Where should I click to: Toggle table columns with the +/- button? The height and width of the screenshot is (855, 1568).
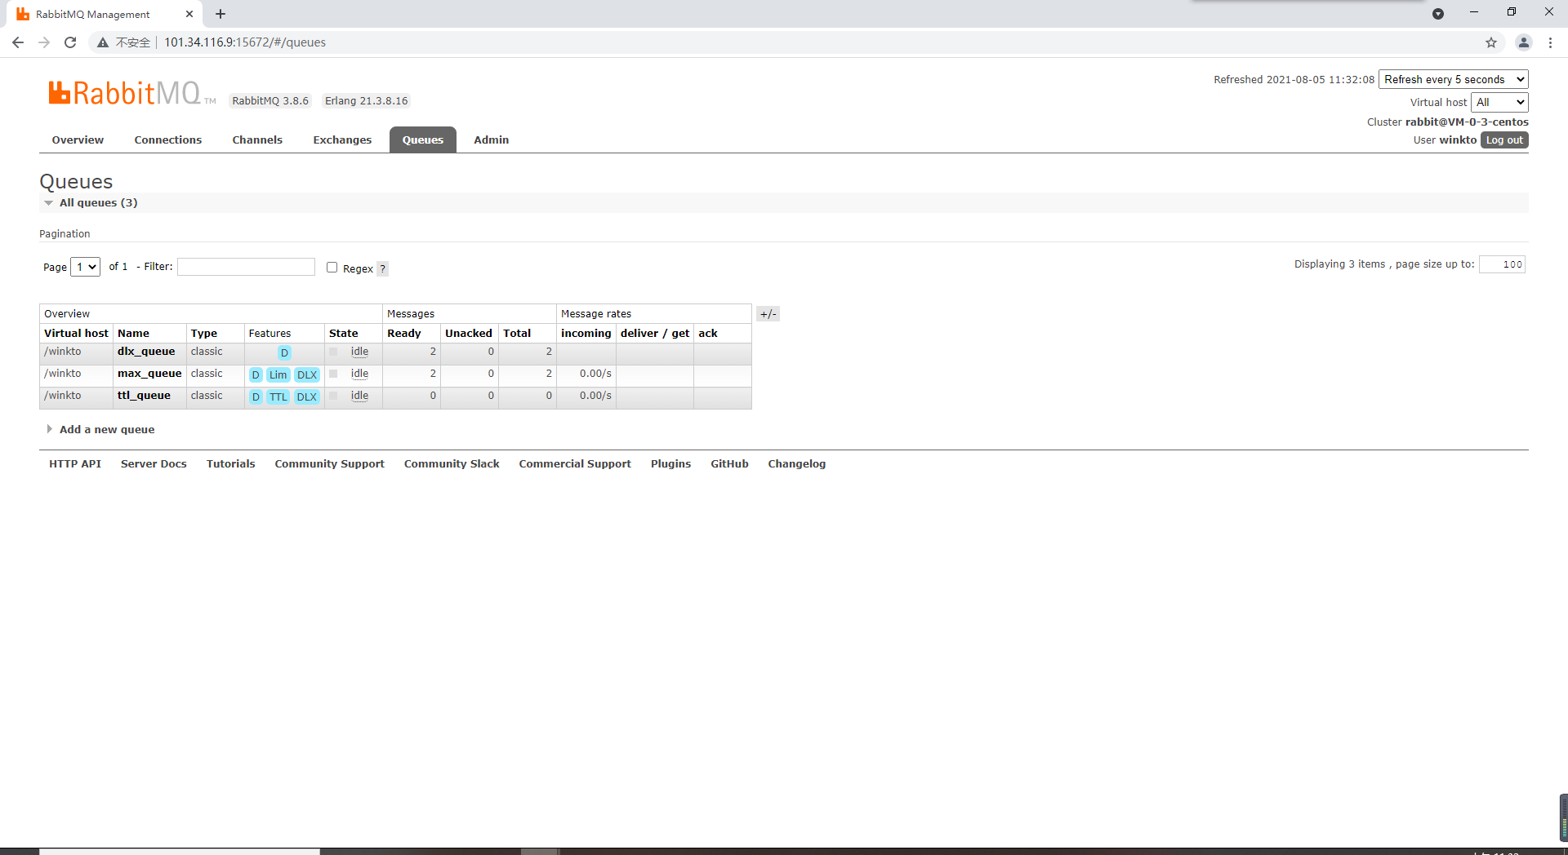[768, 314]
